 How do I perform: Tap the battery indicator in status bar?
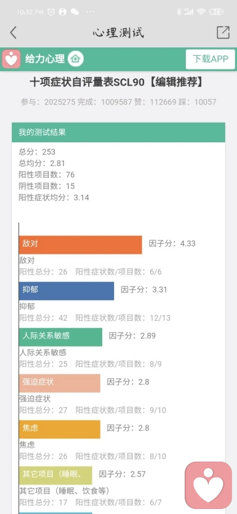pyautogui.click(x=216, y=12)
